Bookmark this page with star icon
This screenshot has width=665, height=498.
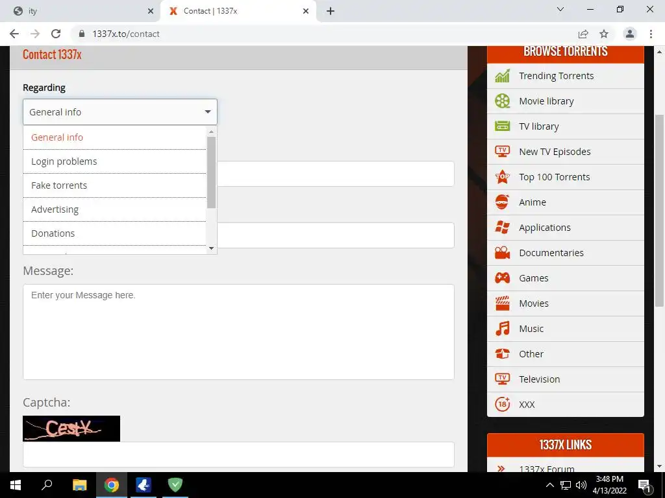[604, 34]
